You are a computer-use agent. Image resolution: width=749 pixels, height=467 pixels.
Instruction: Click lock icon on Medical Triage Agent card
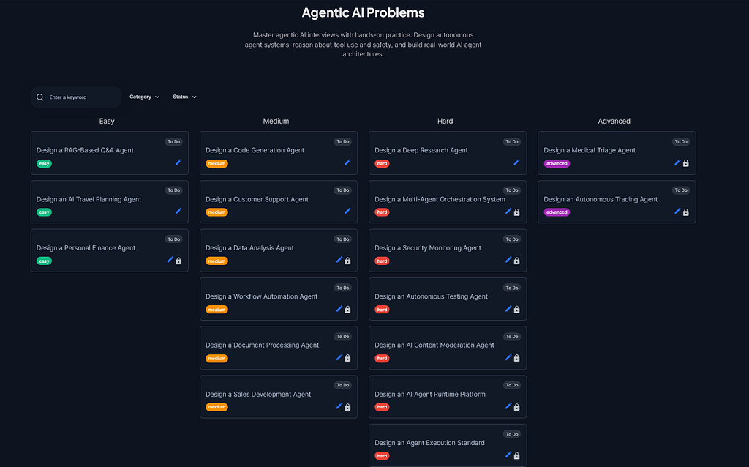pyautogui.click(x=686, y=163)
